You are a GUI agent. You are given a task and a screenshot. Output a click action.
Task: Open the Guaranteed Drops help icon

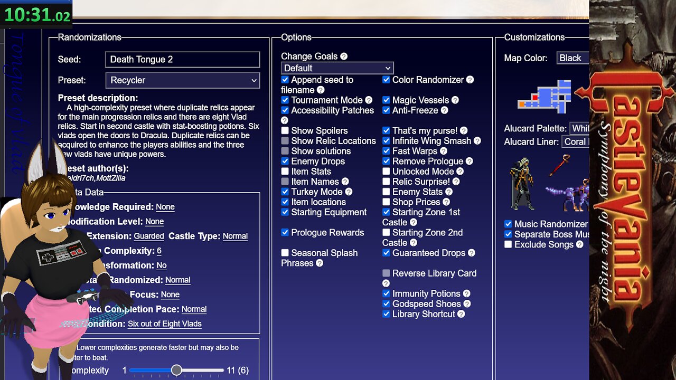[x=472, y=253]
